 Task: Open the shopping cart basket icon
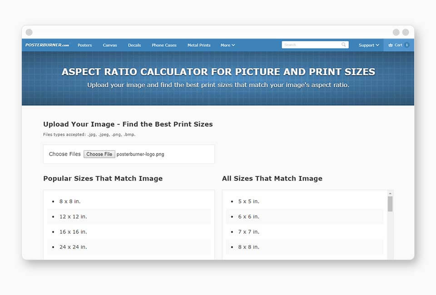(391, 45)
